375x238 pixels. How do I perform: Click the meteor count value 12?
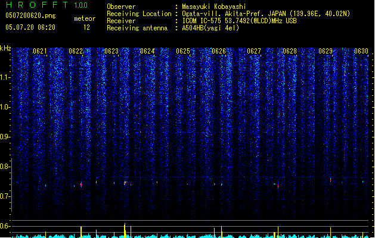tap(86, 27)
